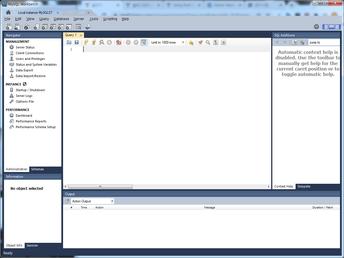Toggle the bottom output panel visibility
Image resolution: width=344 pixels, height=258 pixels.
[332, 27]
